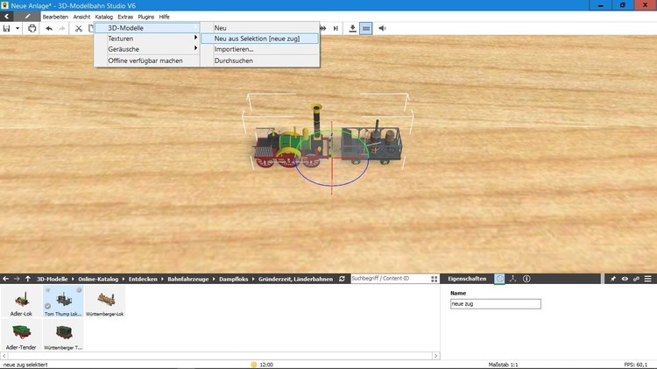Click the horizontal scrollbar under the catalog
The width and height of the screenshot is (657, 369).
[219, 356]
